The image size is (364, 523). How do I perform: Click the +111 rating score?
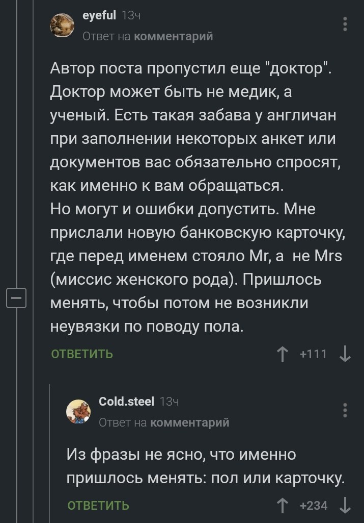[x=313, y=354]
